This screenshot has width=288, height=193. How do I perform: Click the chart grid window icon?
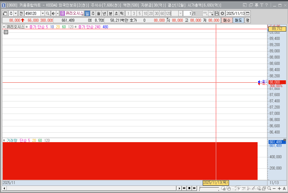(224, 189)
